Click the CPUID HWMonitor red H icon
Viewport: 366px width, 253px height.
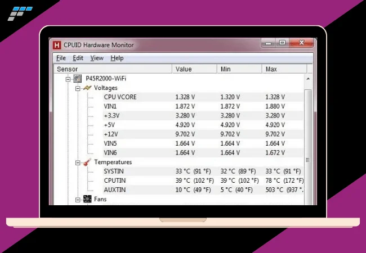point(57,45)
